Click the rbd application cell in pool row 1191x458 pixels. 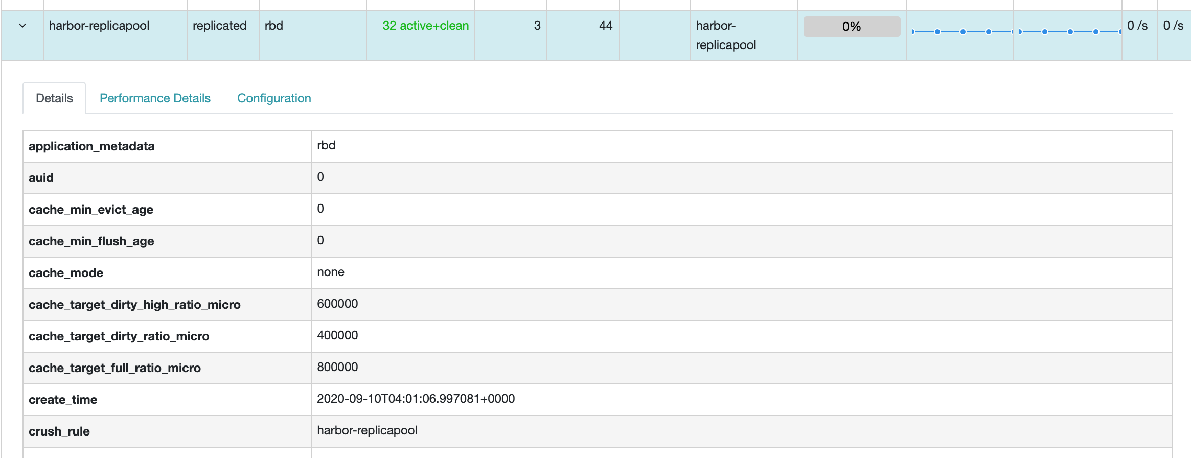(274, 26)
